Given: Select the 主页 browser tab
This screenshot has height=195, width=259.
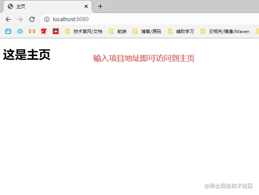Looking at the screenshot, I should (48, 6).
